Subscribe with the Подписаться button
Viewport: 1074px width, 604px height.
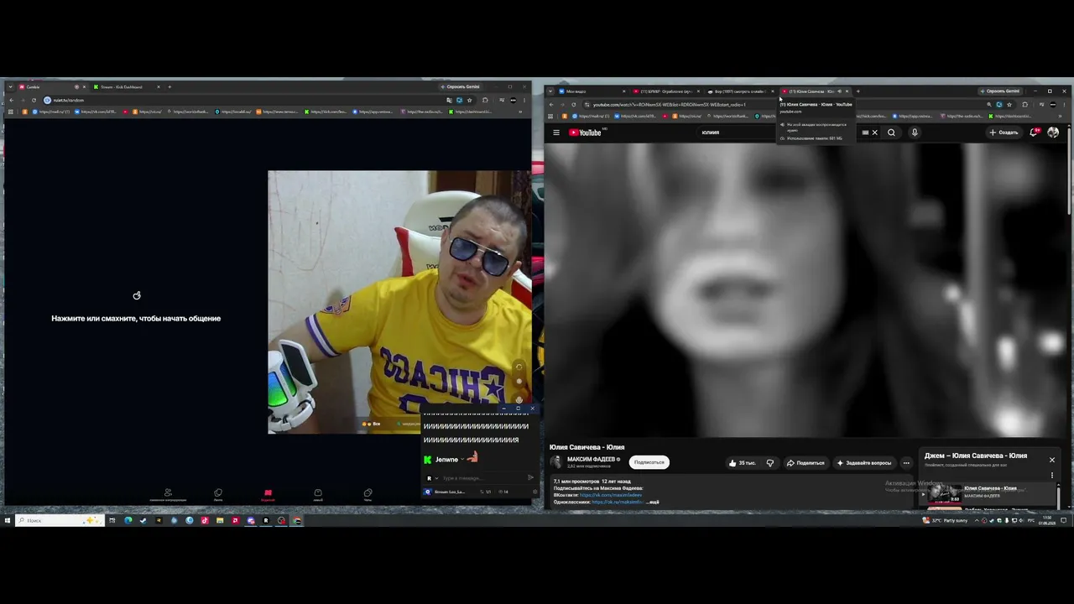(x=649, y=462)
